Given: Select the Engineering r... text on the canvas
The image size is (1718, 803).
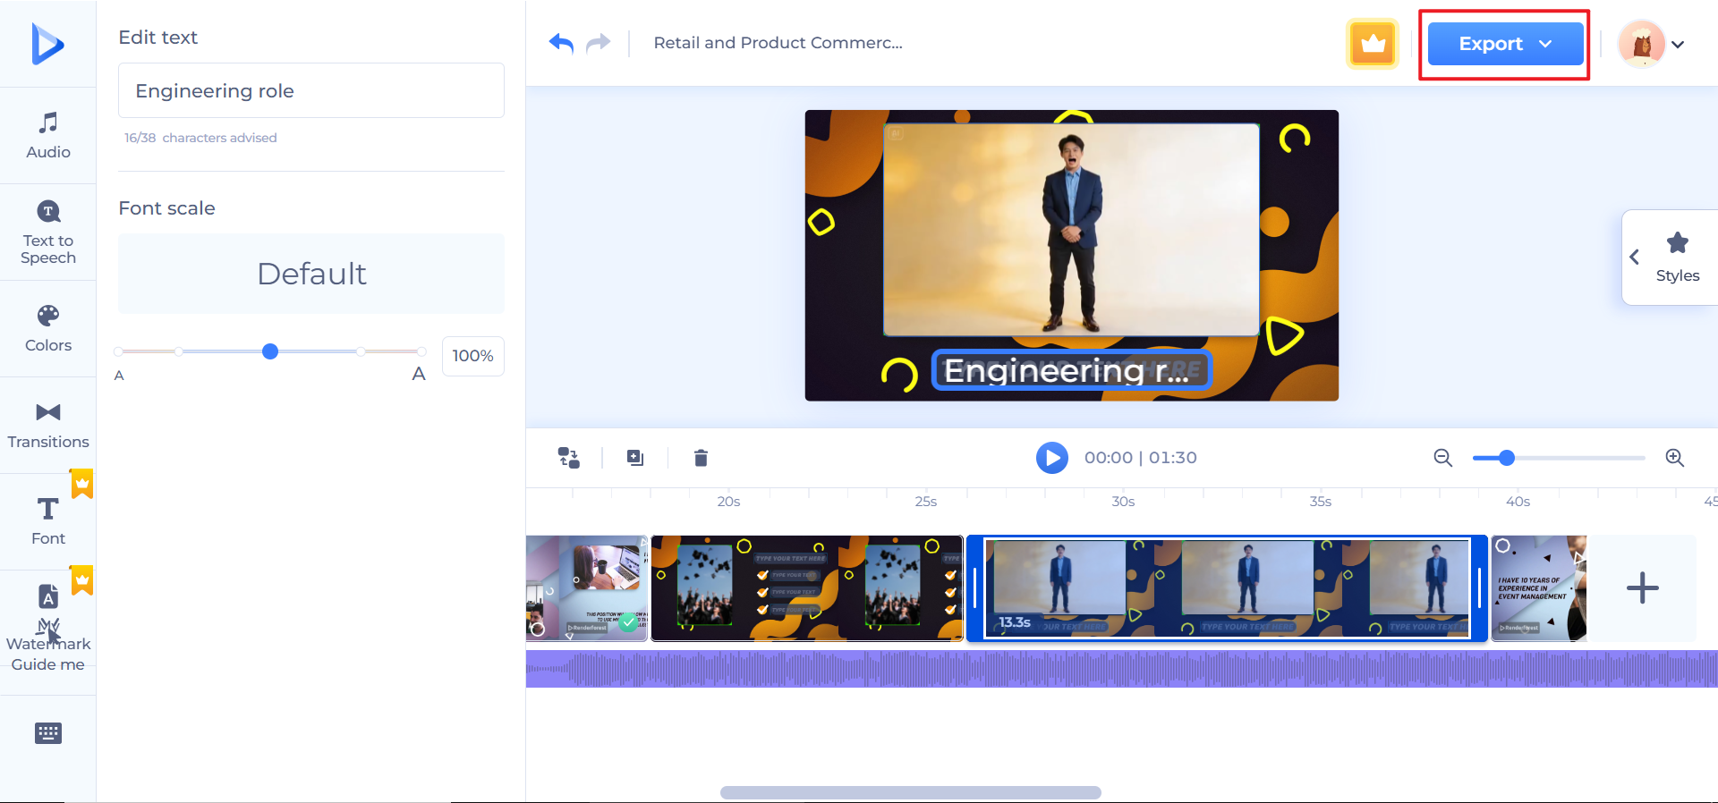Looking at the screenshot, I should tap(1072, 370).
